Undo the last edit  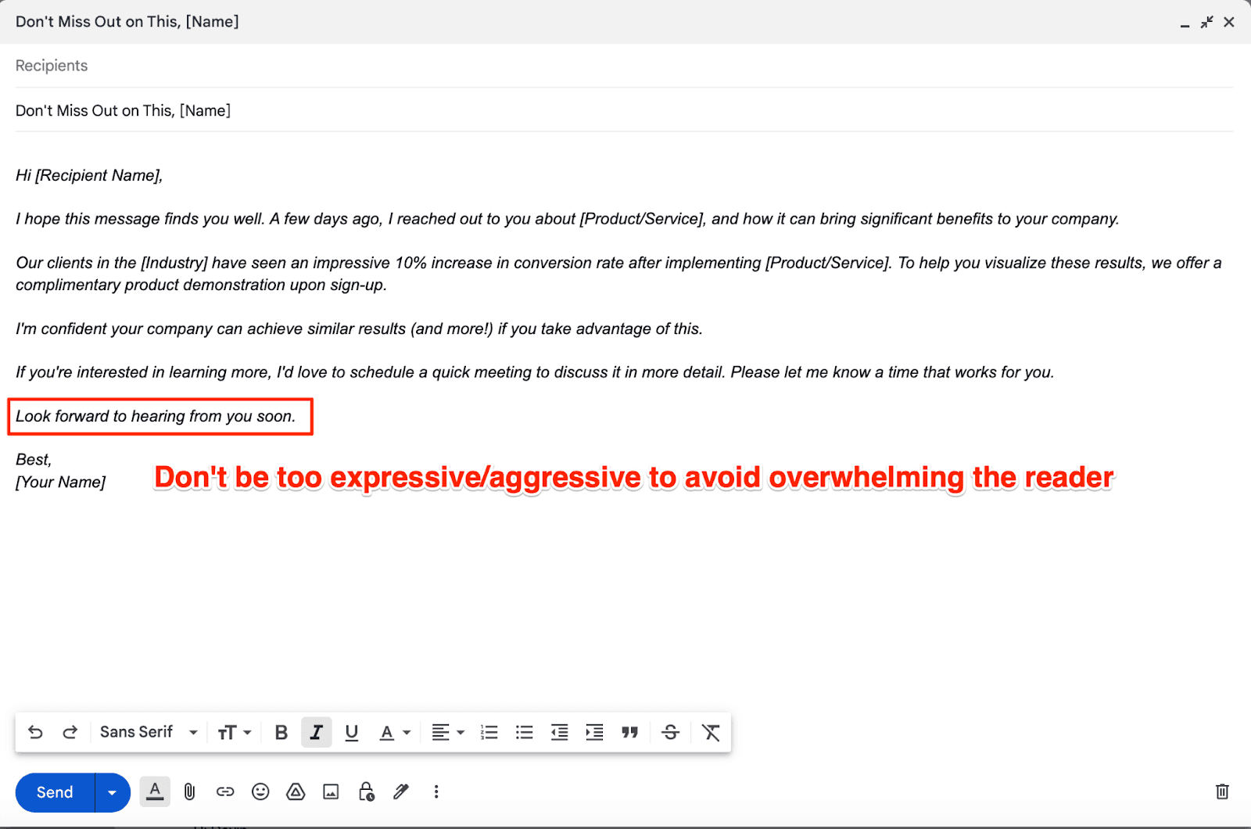click(34, 732)
